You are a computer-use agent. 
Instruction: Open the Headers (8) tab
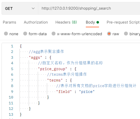pyautogui.click(x=66, y=22)
